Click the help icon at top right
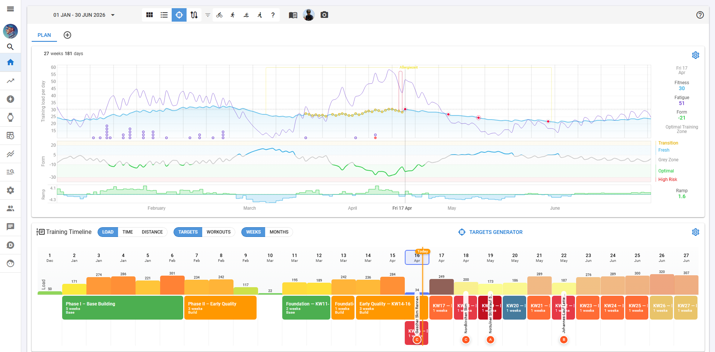Image resolution: width=715 pixels, height=352 pixels. coord(700,15)
